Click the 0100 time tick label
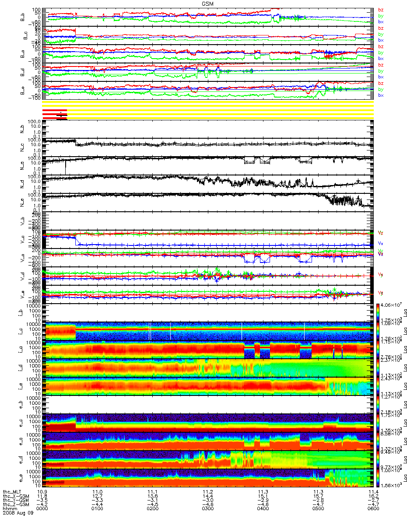This screenshot has height=525, width=407. (97, 509)
